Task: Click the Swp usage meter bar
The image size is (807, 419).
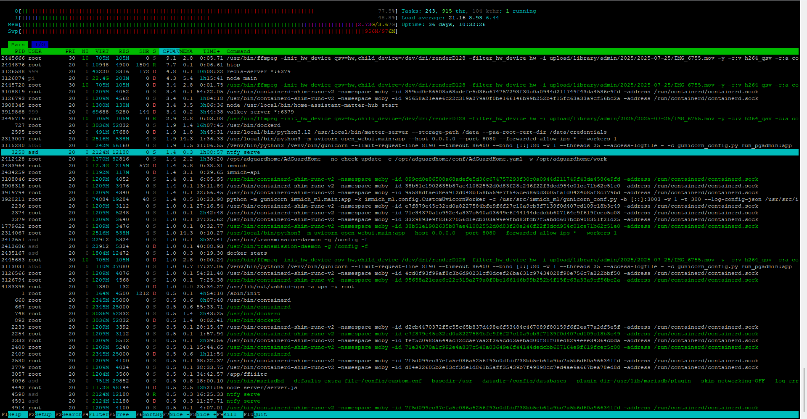Action: (x=203, y=31)
